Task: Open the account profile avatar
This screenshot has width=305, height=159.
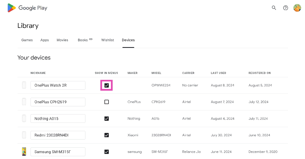Action: (297, 8)
